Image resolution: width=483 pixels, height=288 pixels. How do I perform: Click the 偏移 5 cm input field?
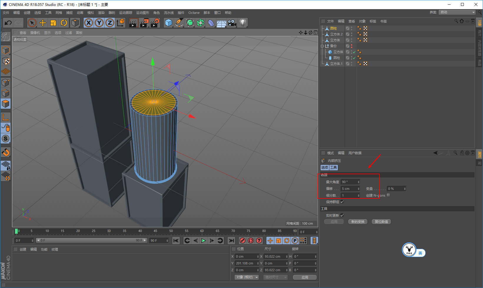point(349,189)
